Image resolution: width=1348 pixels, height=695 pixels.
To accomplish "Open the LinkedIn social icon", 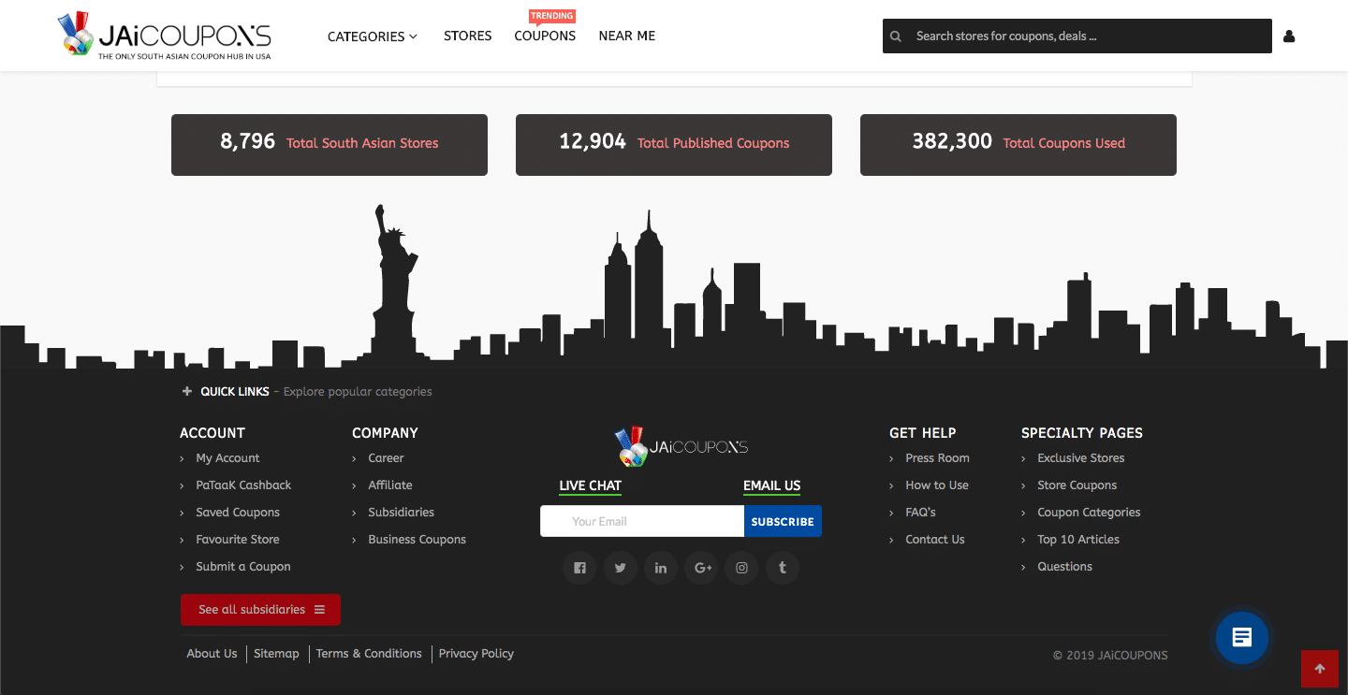I will click(x=661, y=568).
